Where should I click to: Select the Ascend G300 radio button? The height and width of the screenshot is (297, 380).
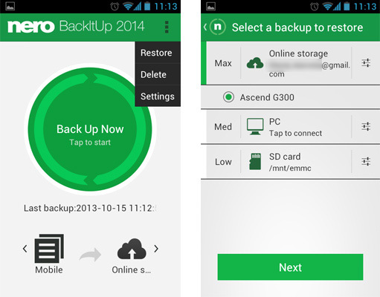pos(228,97)
